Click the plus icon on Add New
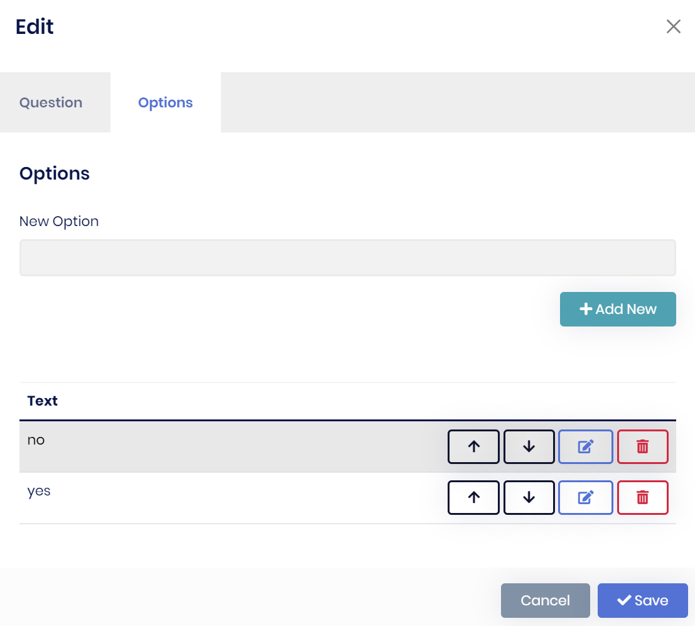695x626 pixels. pos(586,309)
